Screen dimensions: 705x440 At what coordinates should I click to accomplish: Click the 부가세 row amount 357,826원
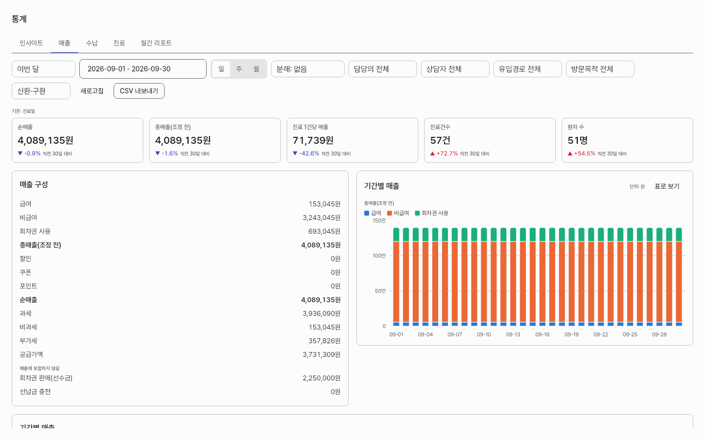324,341
